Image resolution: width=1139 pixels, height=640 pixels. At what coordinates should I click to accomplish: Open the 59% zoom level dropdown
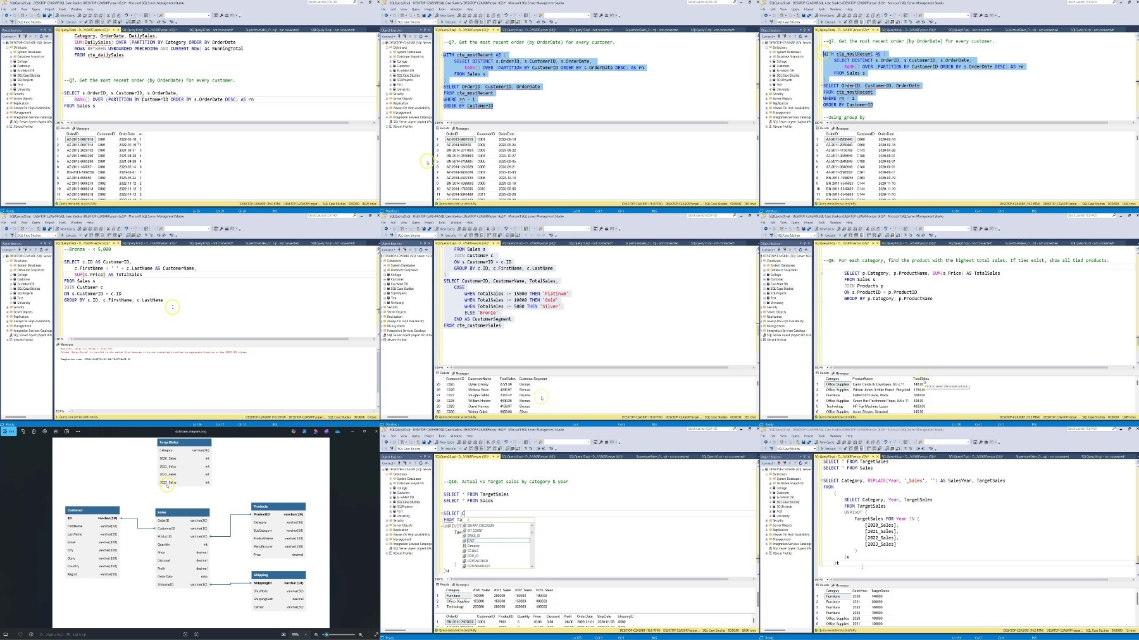[299, 634]
